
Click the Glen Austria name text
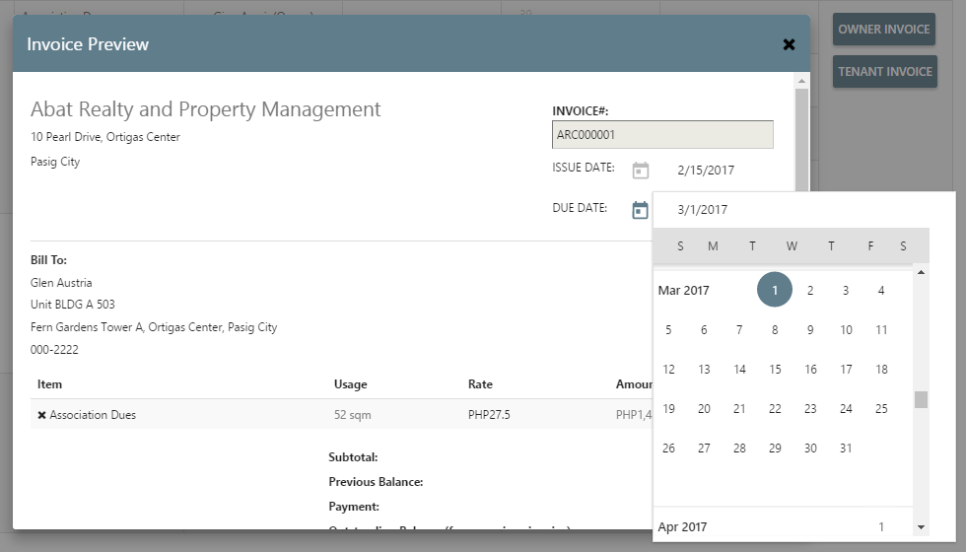pos(61,283)
